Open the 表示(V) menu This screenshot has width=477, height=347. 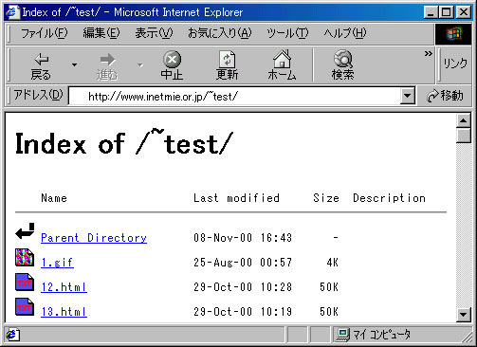coord(154,33)
